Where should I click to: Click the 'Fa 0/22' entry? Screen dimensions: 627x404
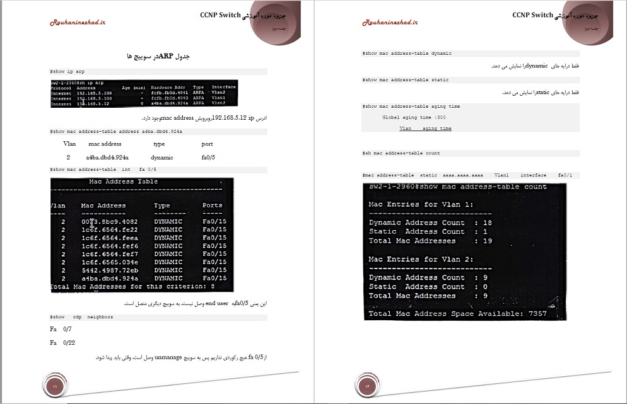coord(62,343)
